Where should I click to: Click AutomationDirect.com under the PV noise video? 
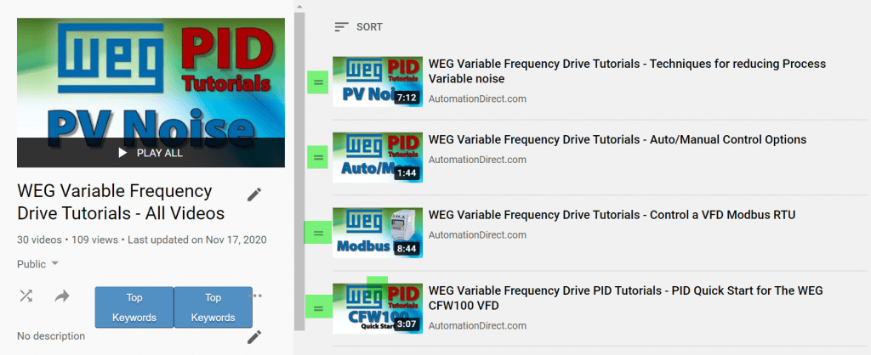(x=477, y=99)
